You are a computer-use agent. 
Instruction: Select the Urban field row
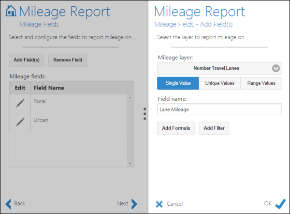coord(77,121)
